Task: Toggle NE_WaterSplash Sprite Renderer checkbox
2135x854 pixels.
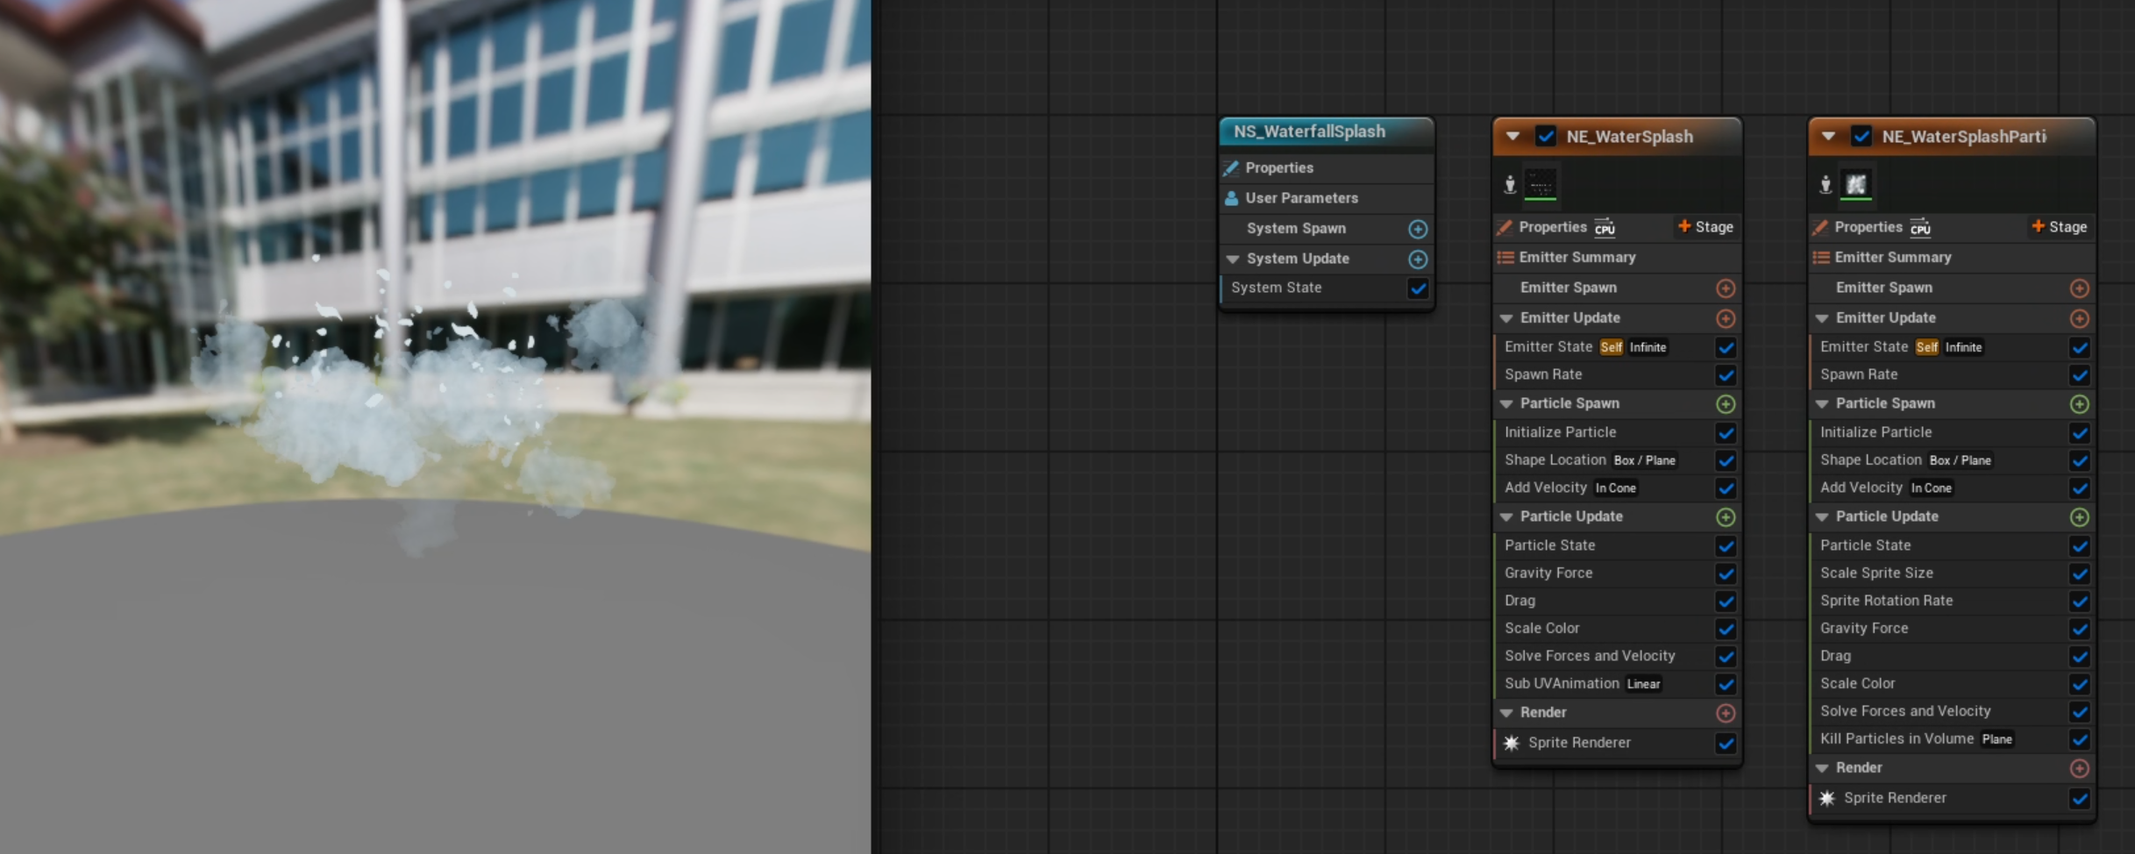Action: [1726, 744]
